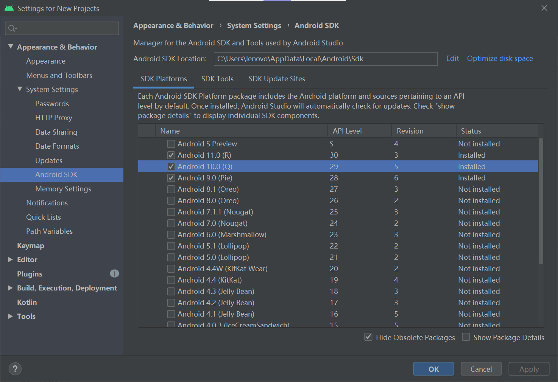Check Android 8.0 (Oreo) checkbox
This screenshot has height=382, width=558.
click(x=171, y=200)
